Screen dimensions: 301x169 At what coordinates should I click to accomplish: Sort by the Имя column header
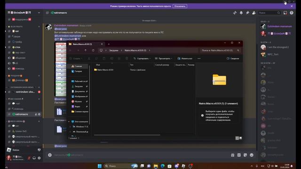111,65
